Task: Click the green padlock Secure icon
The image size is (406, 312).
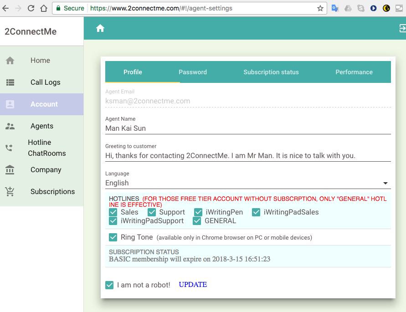Action: [58, 8]
